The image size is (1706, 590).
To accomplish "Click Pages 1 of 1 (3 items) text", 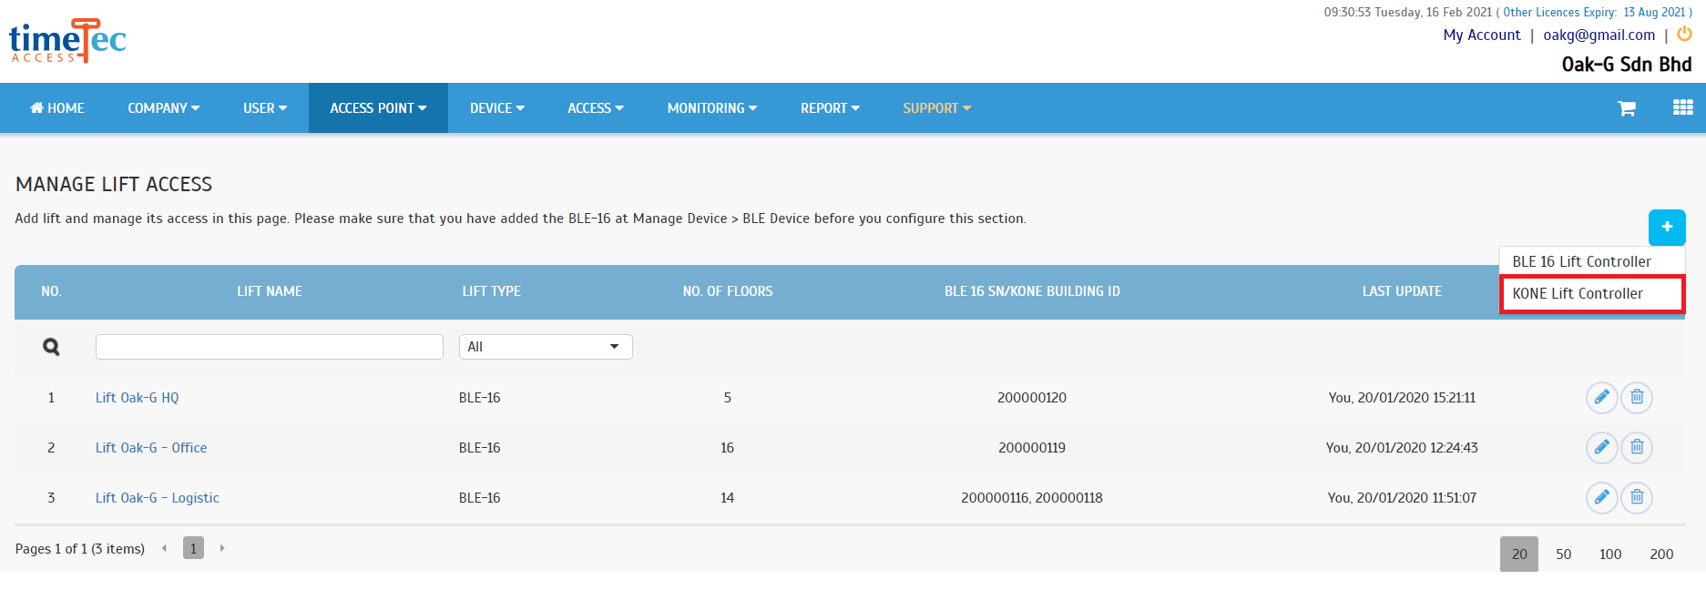I will (80, 549).
